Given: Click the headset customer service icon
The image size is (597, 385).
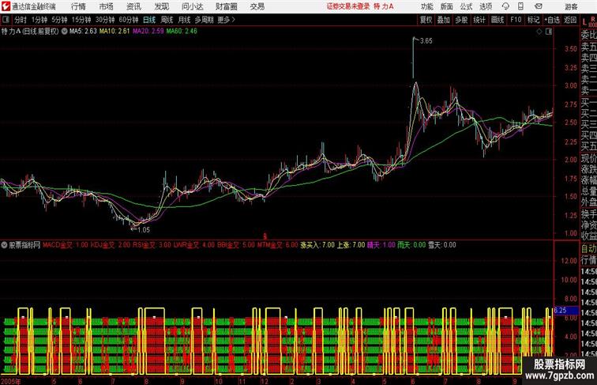Looking at the screenshot, I should point(505,6).
